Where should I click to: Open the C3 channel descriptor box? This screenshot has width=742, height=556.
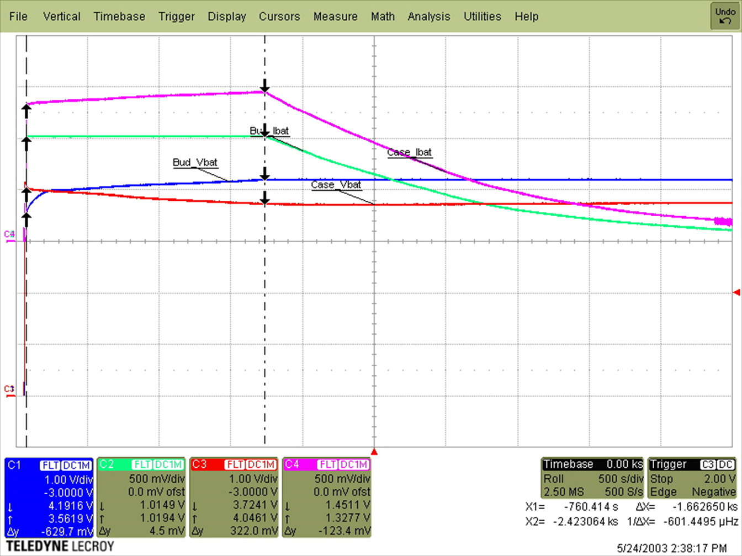click(x=235, y=498)
